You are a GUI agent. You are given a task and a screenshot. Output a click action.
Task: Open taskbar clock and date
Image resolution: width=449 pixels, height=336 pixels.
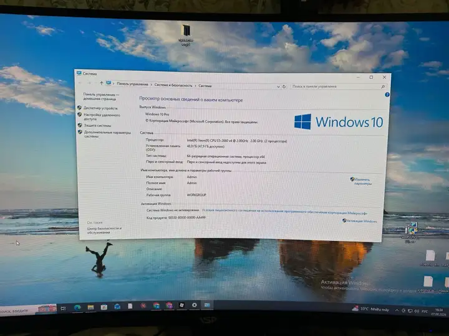click(x=438, y=312)
